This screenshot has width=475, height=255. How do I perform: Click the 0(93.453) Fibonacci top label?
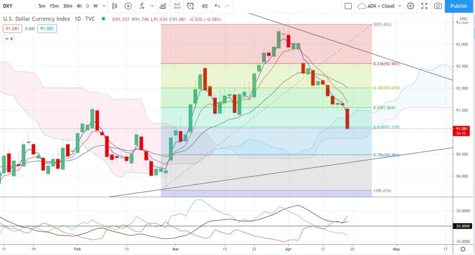coord(382,25)
